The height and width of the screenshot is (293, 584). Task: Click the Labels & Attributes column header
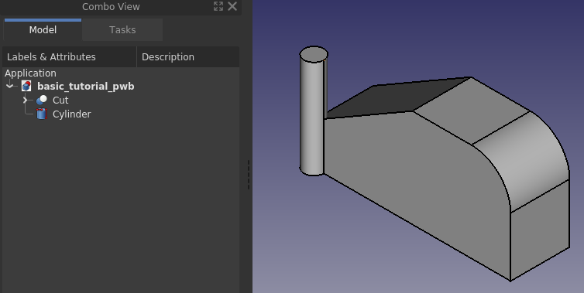click(x=70, y=57)
